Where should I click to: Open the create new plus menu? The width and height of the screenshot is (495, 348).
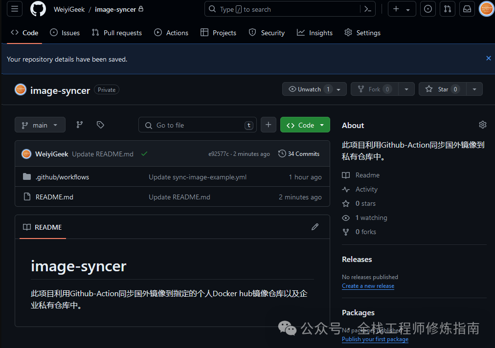pyautogui.click(x=402, y=9)
